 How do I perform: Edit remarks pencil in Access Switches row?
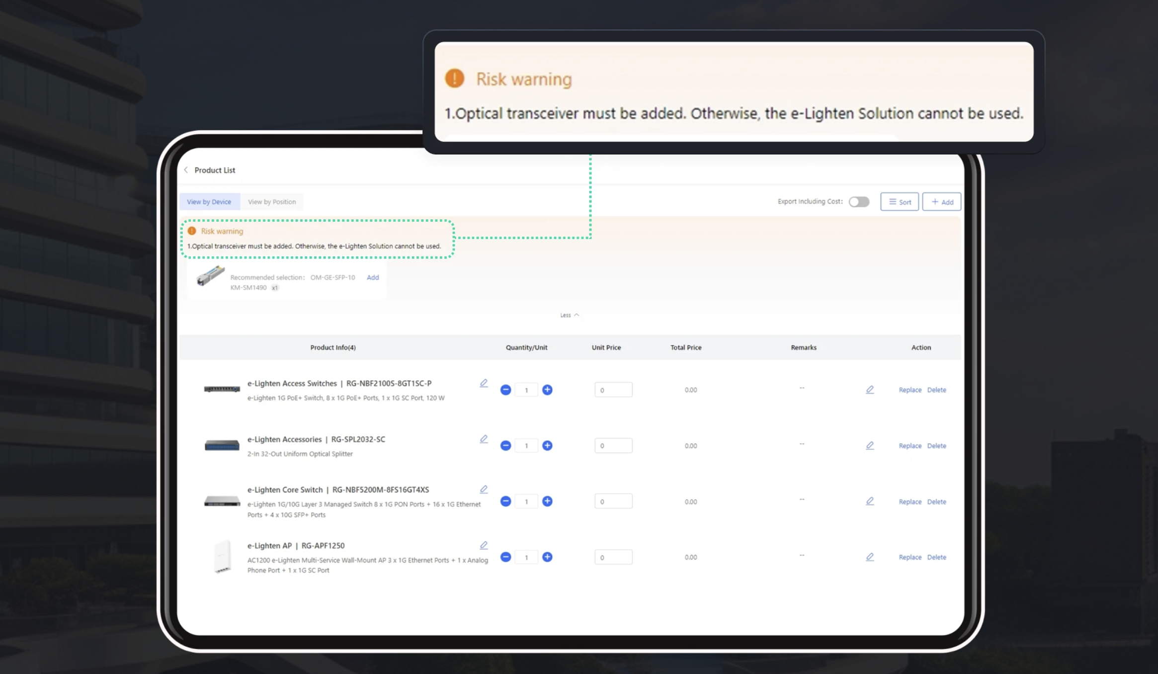pyautogui.click(x=870, y=390)
